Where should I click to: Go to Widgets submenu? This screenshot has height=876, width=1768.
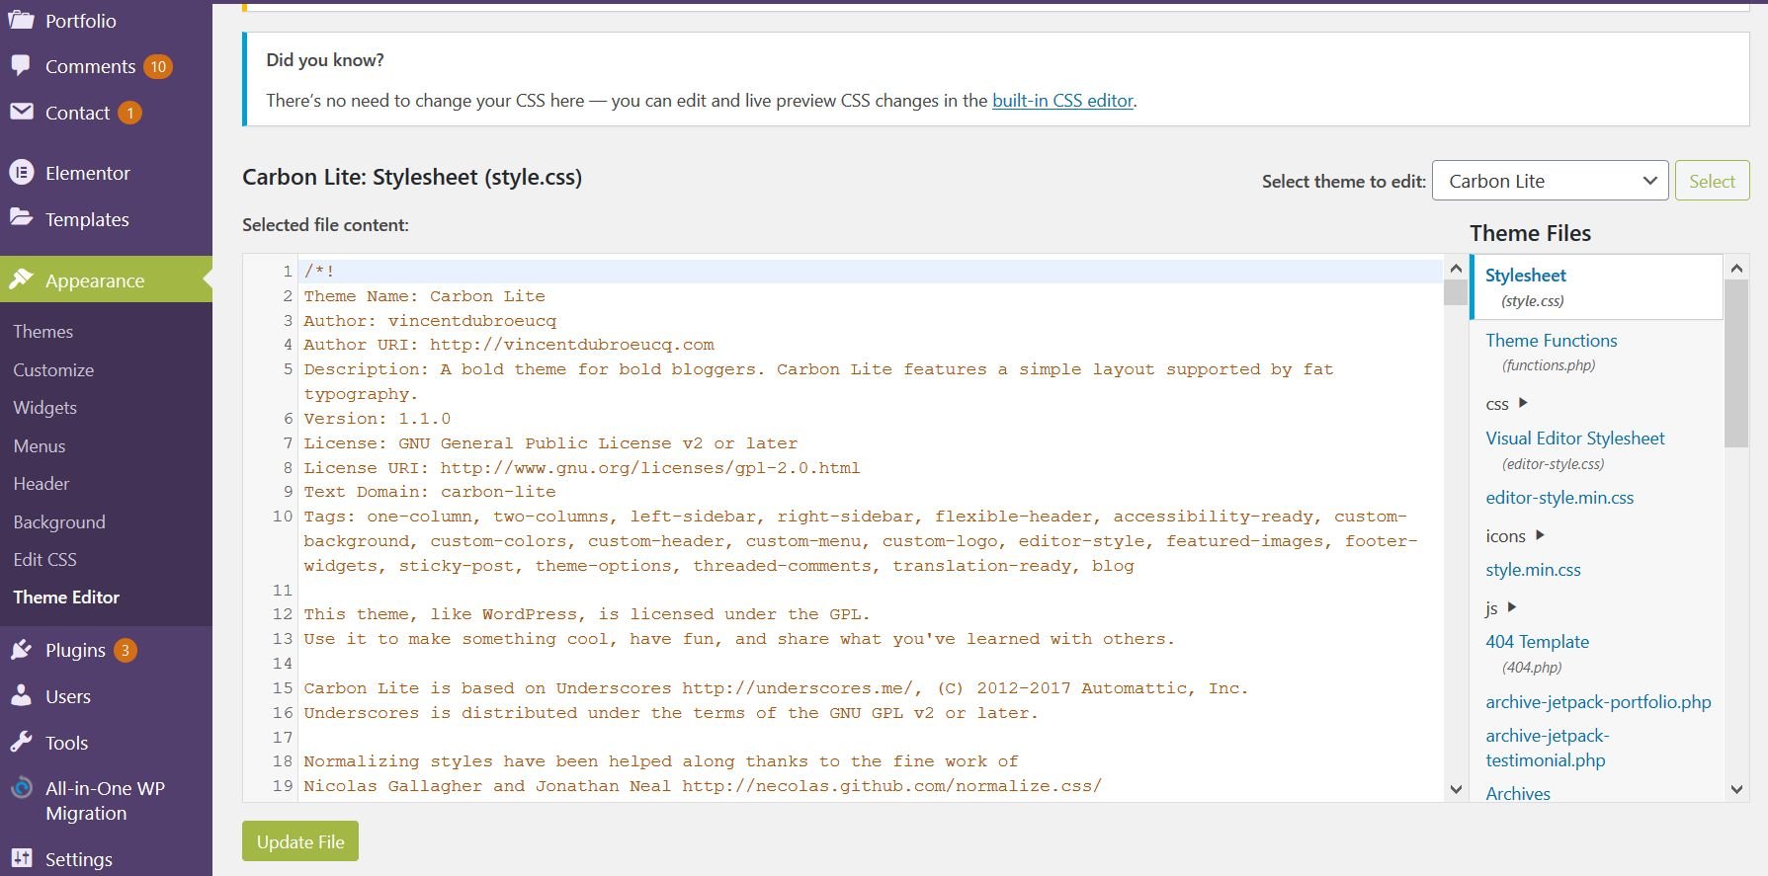[x=45, y=407]
